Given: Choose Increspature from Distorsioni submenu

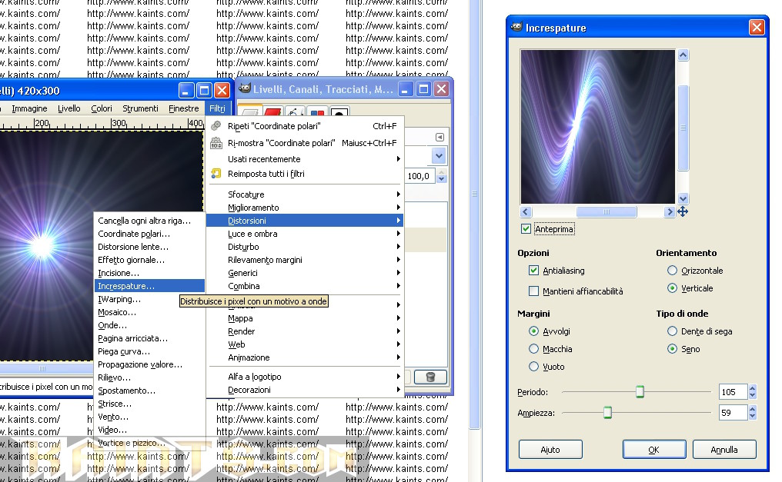Looking at the screenshot, I should (149, 286).
